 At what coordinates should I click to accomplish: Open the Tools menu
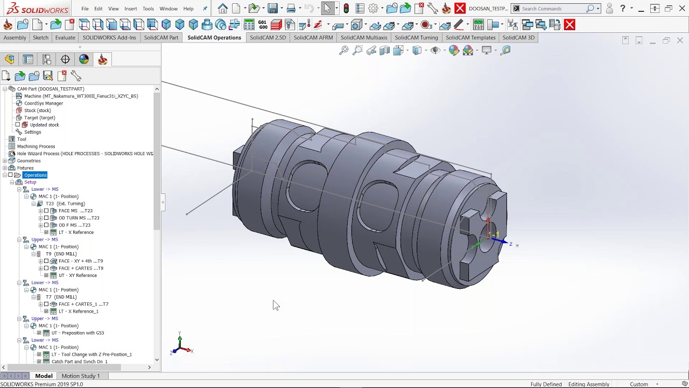pyautogui.click(x=148, y=9)
